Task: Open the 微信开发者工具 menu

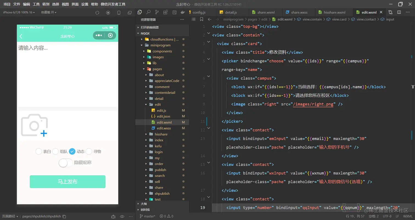Action: 113,4
